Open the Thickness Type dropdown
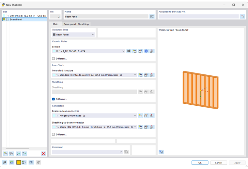 tap(73, 34)
